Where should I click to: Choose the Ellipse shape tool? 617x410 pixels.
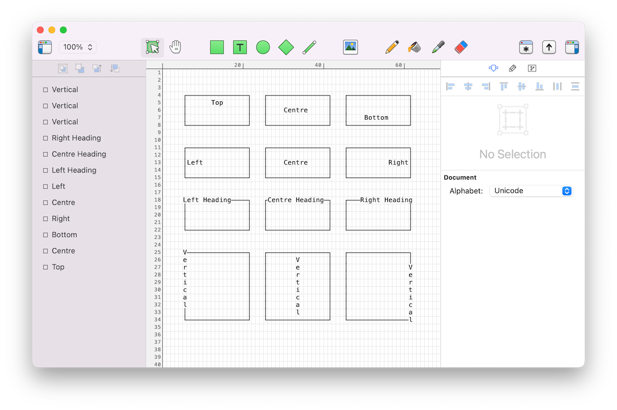click(263, 47)
